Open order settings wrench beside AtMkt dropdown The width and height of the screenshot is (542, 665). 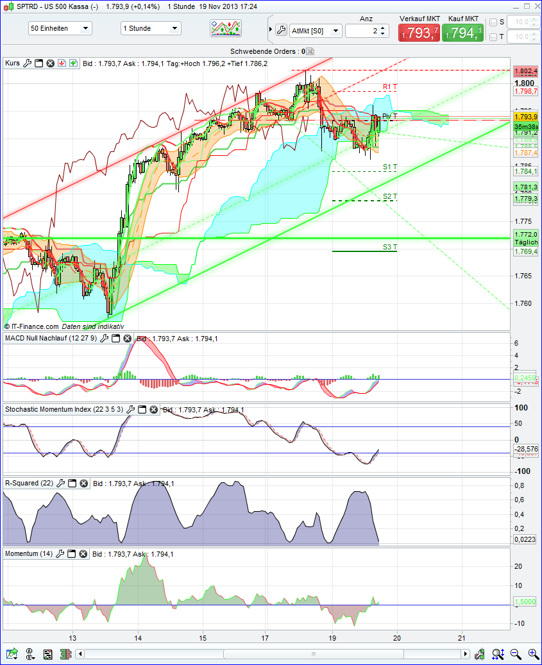click(281, 29)
